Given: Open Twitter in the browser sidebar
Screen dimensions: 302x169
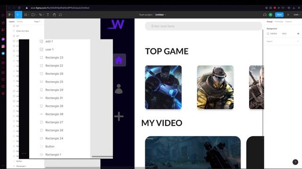Looking at the screenshot, I should coord(3,54).
